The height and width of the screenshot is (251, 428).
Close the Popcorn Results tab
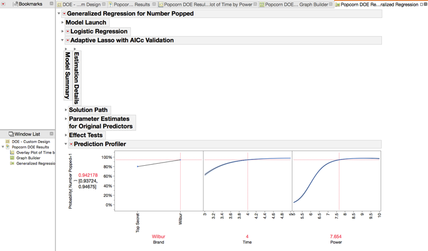154,4
